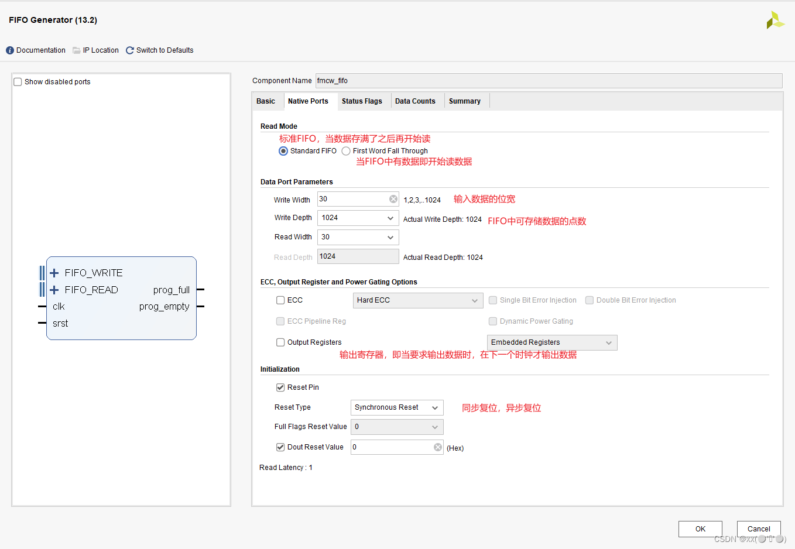Clear the Dout Reset Value with X icon
Image resolution: width=795 pixels, height=549 pixels.
tap(438, 447)
